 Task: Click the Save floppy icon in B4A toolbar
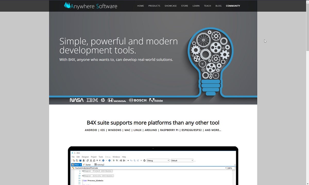tap(80, 161)
